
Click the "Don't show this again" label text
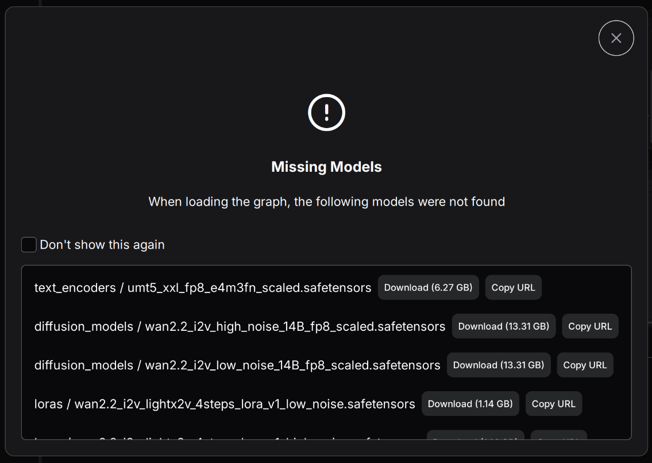coord(102,245)
